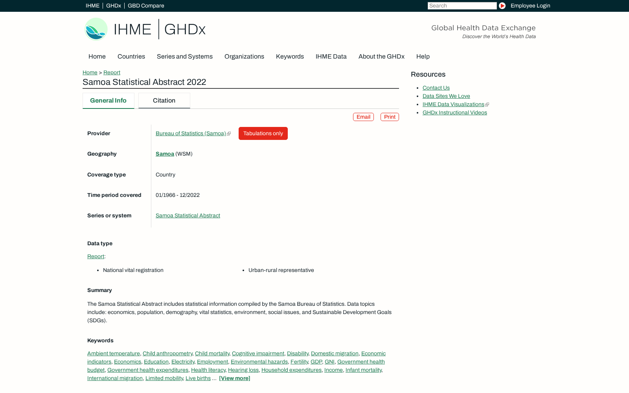Open the Ambient temperature keyword

[x=114, y=354]
